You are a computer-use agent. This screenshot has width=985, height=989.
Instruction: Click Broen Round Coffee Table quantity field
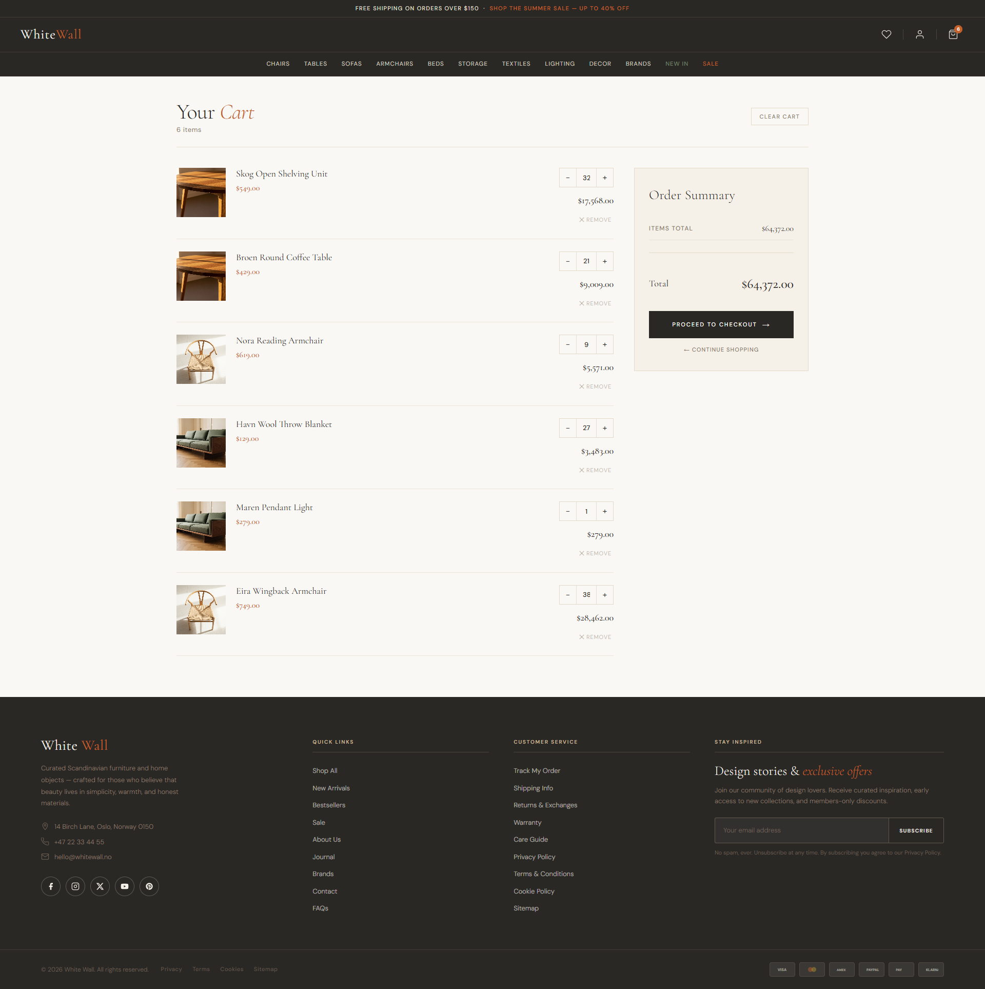[x=586, y=261]
